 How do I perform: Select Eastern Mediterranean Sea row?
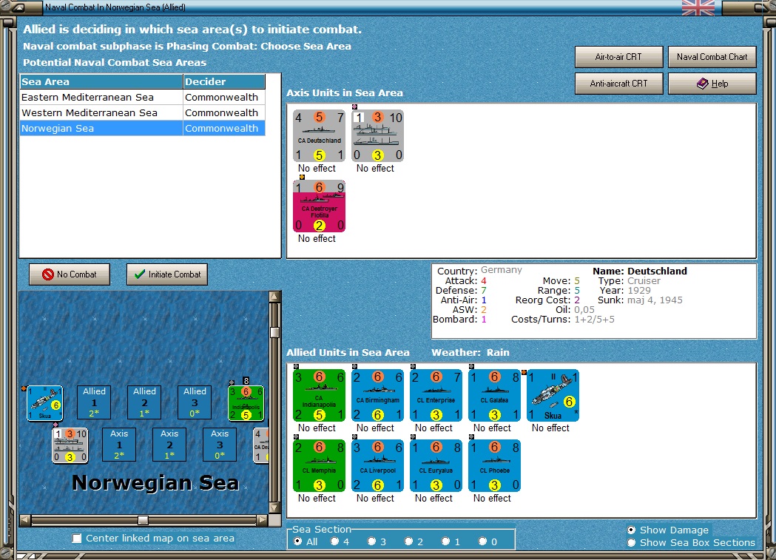pyautogui.click(x=143, y=98)
